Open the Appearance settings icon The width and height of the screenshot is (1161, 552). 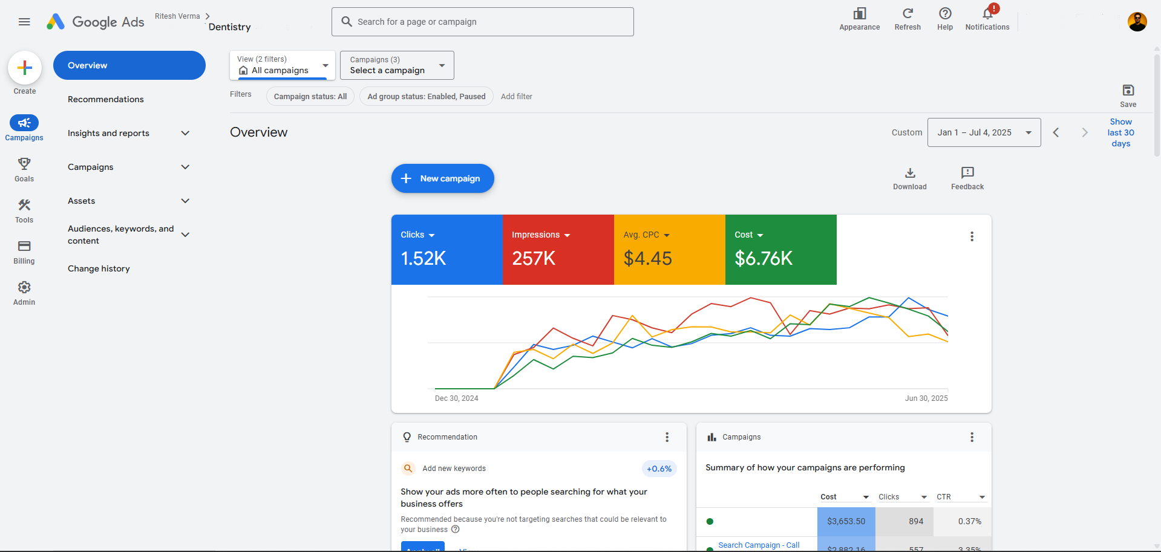859,14
